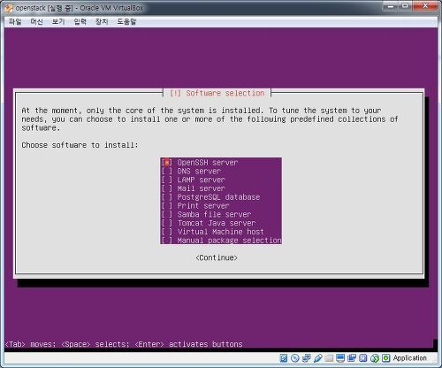Click the virtualization features status icon
442x368 pixels.
coord(363,358)
